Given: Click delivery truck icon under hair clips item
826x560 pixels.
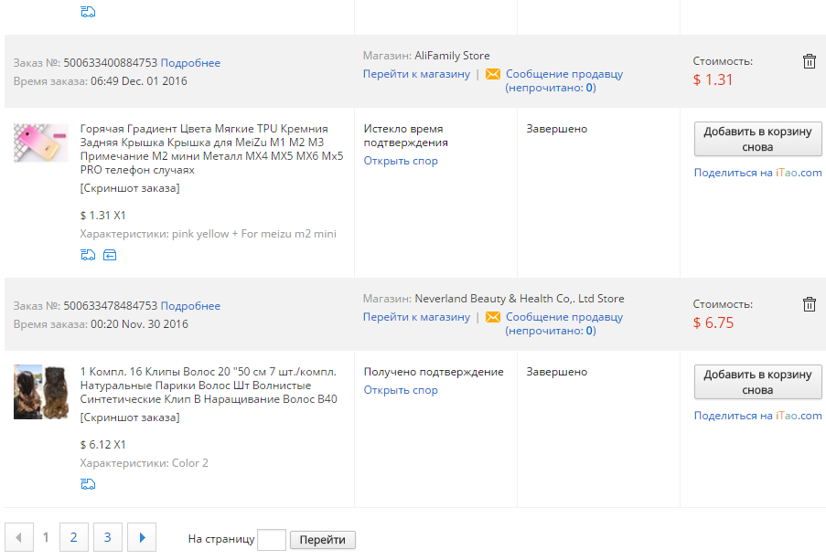Looking at the screenshot, I should tap(88, 483).
